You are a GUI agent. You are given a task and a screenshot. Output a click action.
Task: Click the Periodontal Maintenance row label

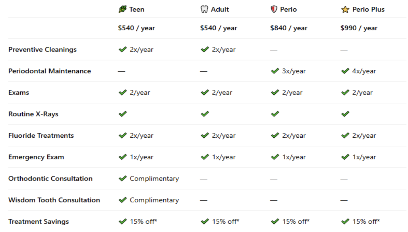coord(50,71)
